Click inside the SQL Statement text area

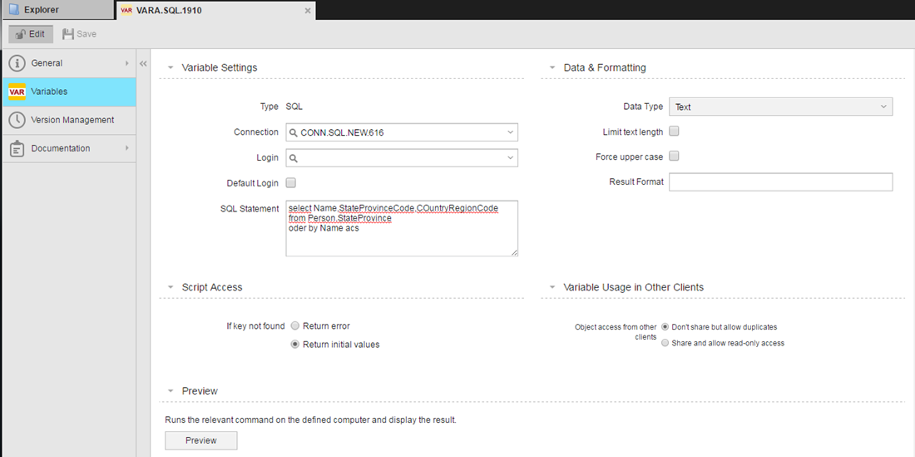point(402,228)
